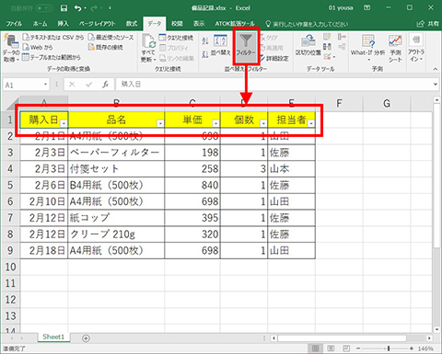Image resolution: width=442 pixels, height=354 pixels.
Task: Open Advanced filter settings (詳細設定)
Action: point(274,58)
